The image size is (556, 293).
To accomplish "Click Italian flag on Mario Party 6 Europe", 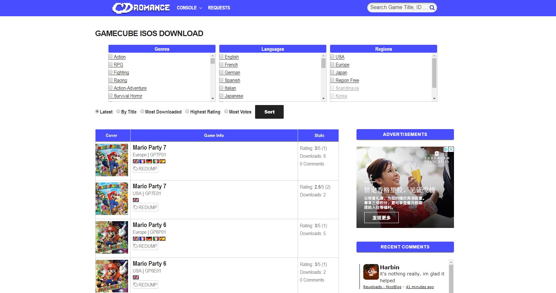I will pyautogui.click(x=156, y=239).
